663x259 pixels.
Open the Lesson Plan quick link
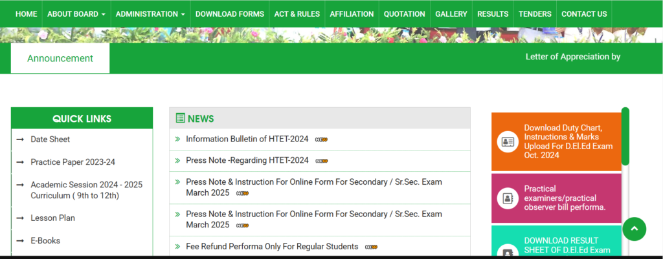[x=52, y=218]
